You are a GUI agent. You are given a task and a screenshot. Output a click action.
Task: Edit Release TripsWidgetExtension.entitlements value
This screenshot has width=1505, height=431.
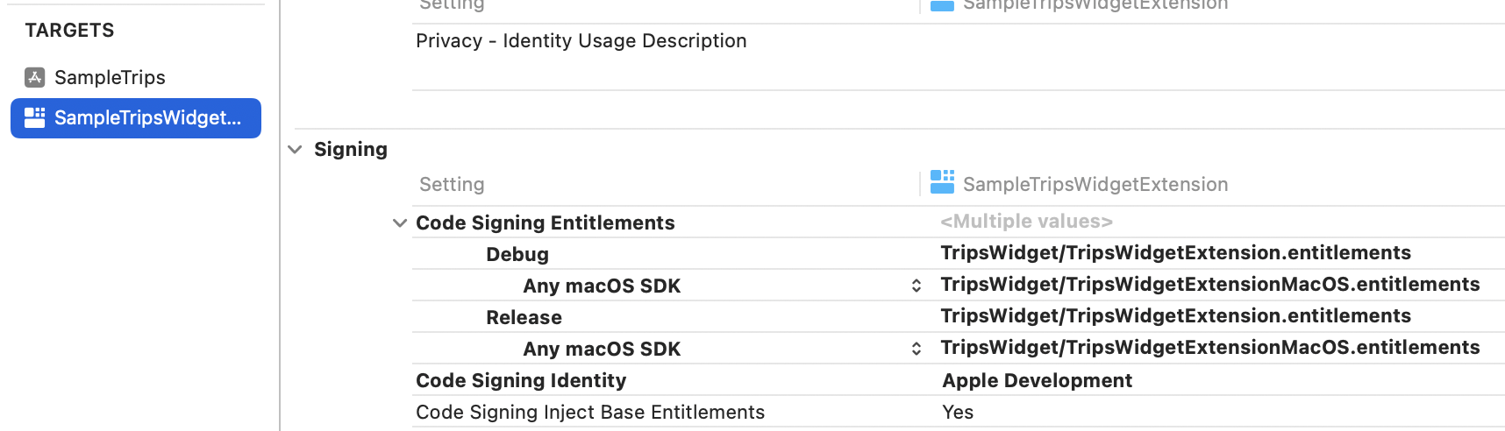pos(1175,316)
